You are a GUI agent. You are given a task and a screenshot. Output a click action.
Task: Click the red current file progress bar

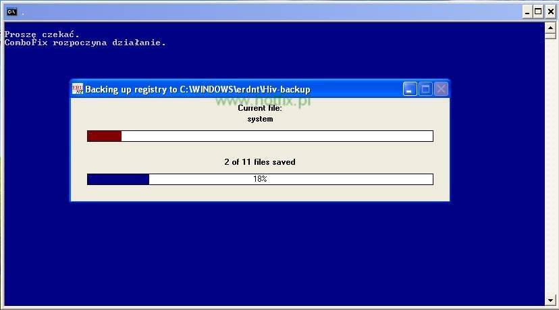click(105, 136)
